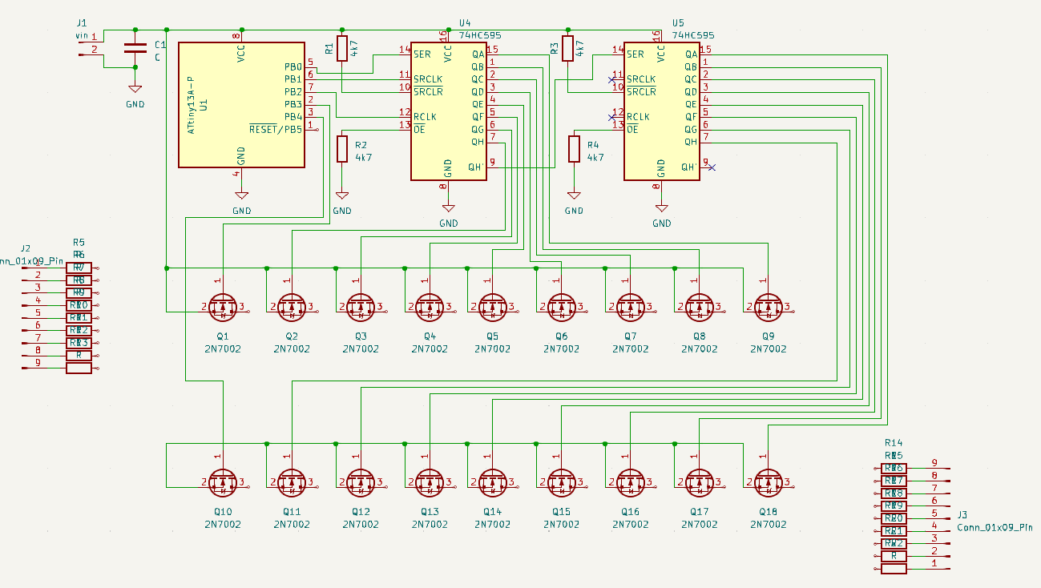Click the R2 resistor symbol
Image resolution: width=1041 pixels, height=588 pixels.
pos(342,149)
